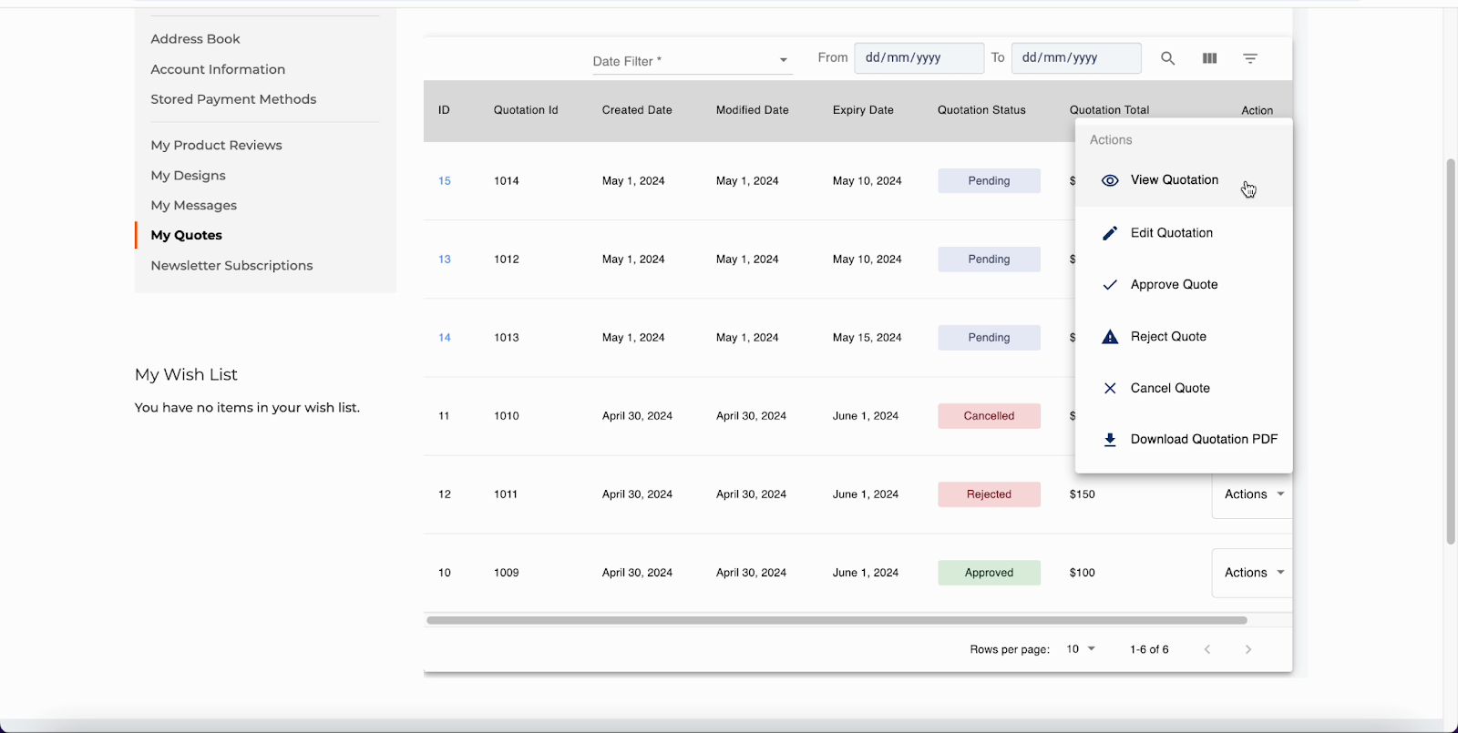Open Actions dropdown for quotation 1011

tap(1253, 494)
